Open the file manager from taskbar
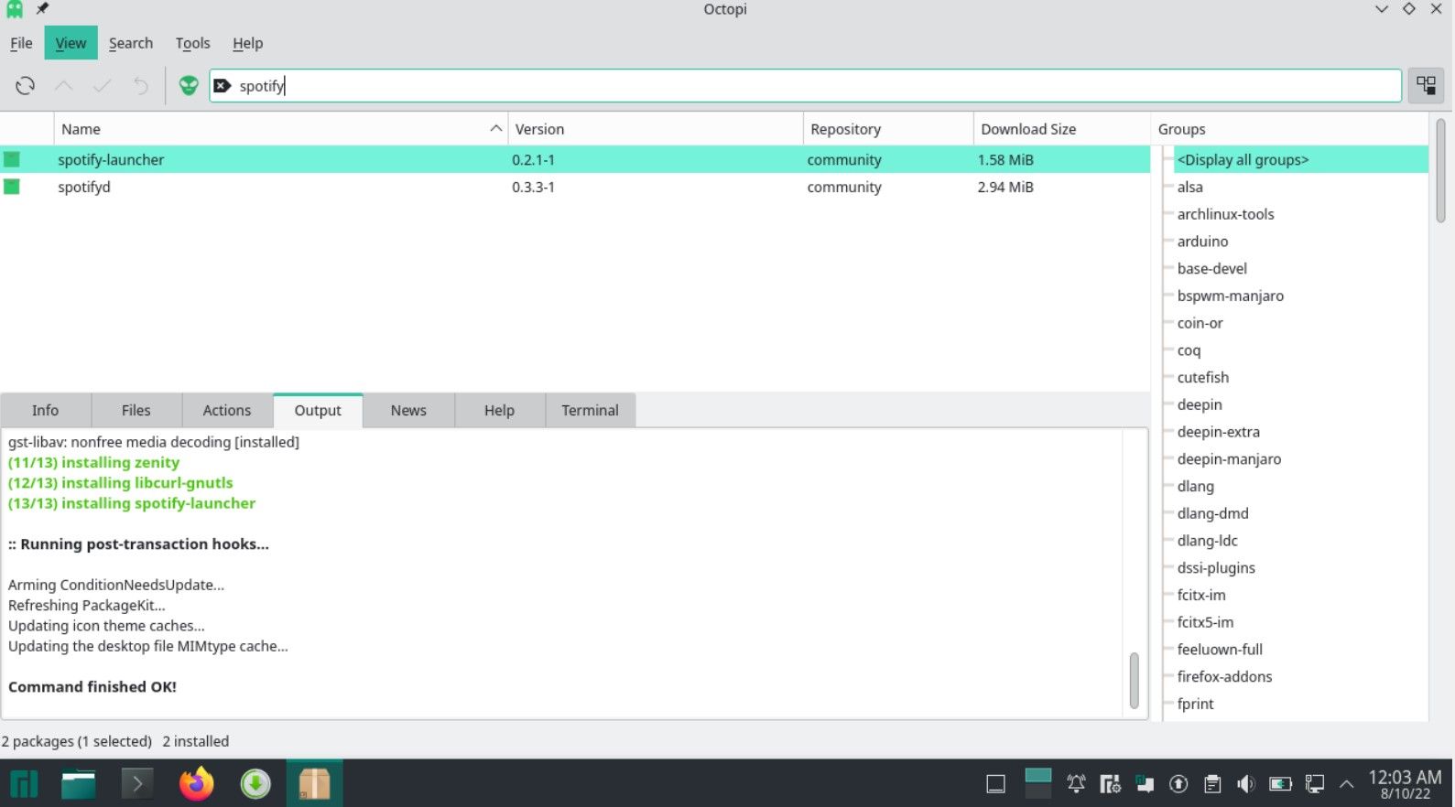The width and height of the screenshot is (1455, 807). point(79,784)
